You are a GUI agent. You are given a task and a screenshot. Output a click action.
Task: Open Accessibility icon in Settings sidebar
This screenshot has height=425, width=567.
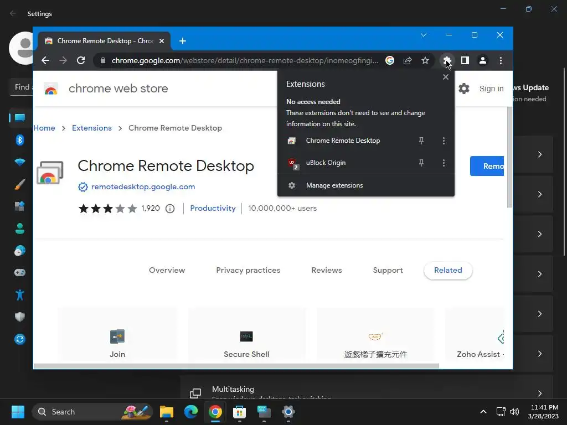[x=20, y=295]
